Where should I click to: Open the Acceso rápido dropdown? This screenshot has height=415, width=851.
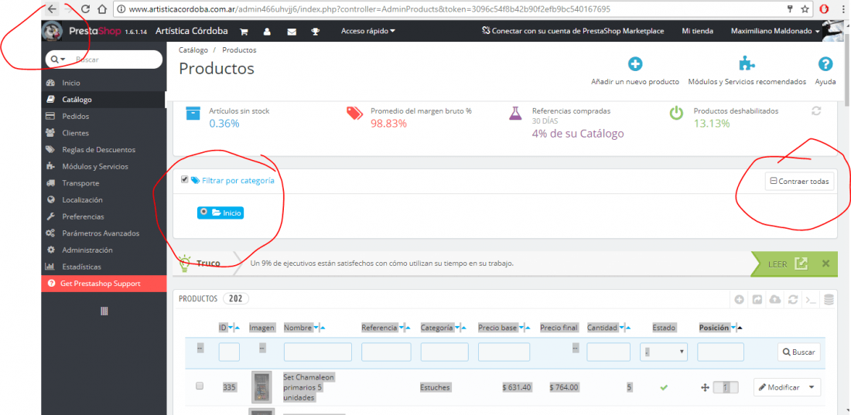coord(367,31)
